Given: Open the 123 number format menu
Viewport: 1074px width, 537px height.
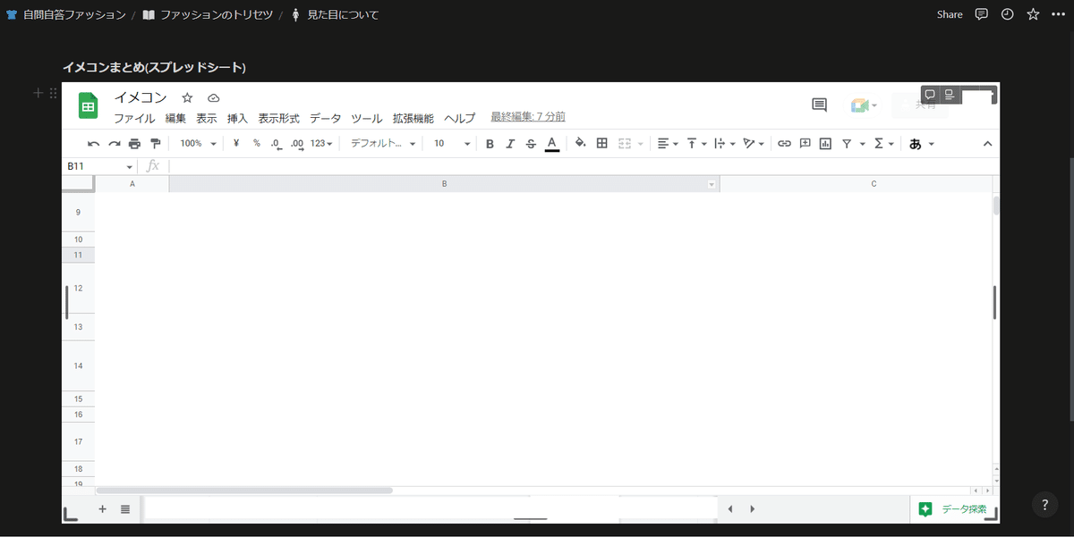Looking at the screenshot, I should (321, 143).
